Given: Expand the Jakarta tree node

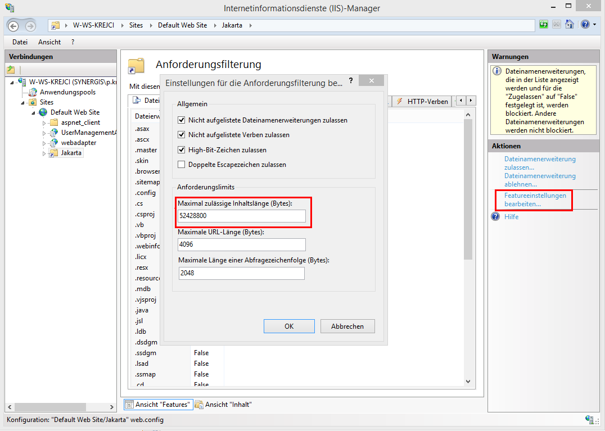Looking at the screenshot, I should pyautogui.click(x=44, y=153).
